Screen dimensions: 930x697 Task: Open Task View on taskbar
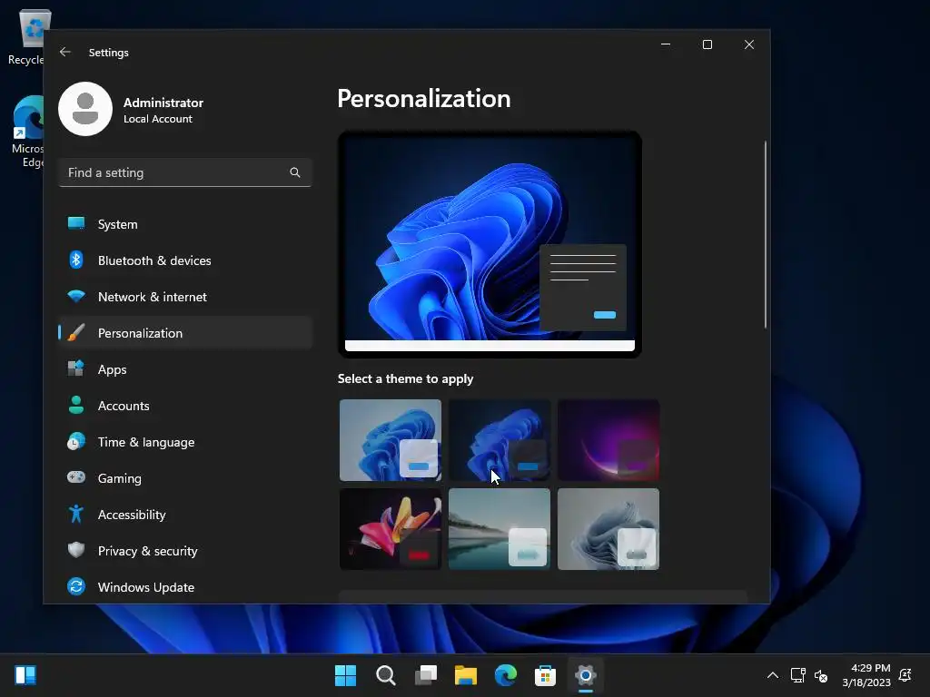tap(426, 674)
